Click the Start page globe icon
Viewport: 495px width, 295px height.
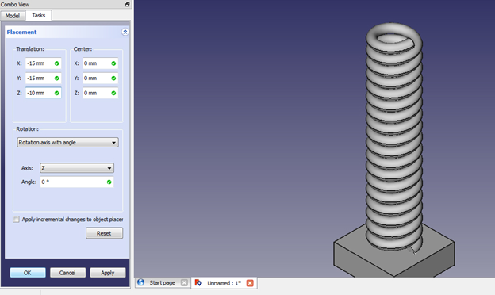[140, 282]
